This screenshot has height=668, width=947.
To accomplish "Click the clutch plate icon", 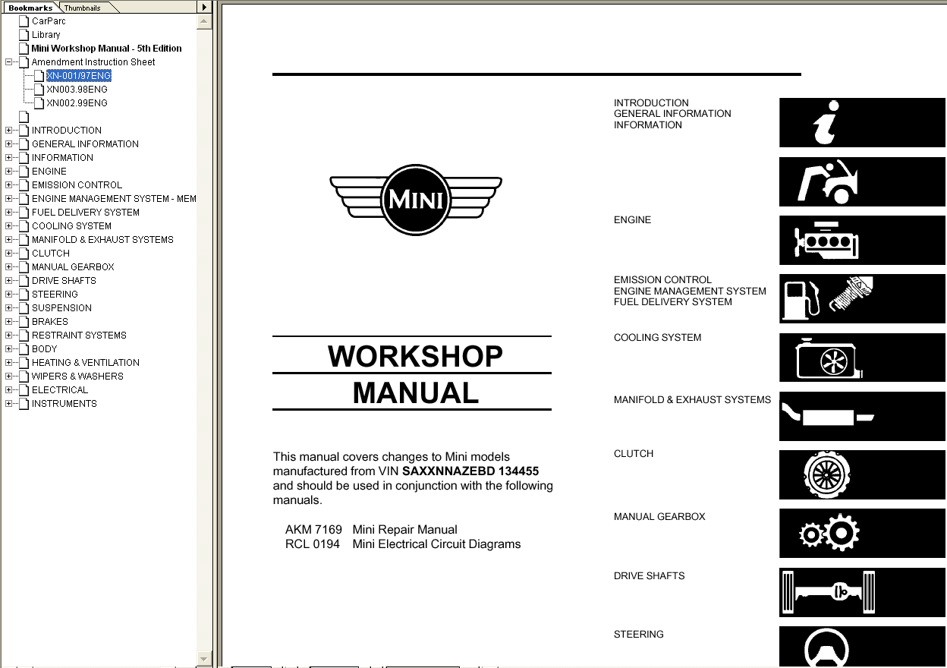I will click(826, 475).
